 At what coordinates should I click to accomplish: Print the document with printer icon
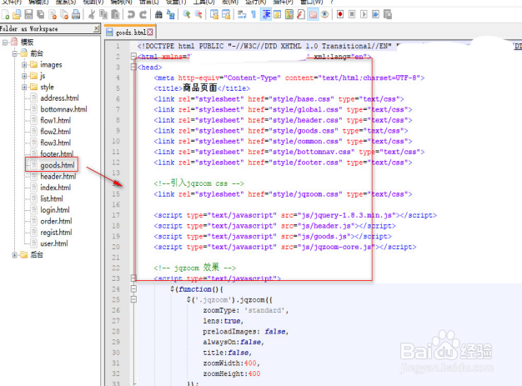(x=76, y=15)
